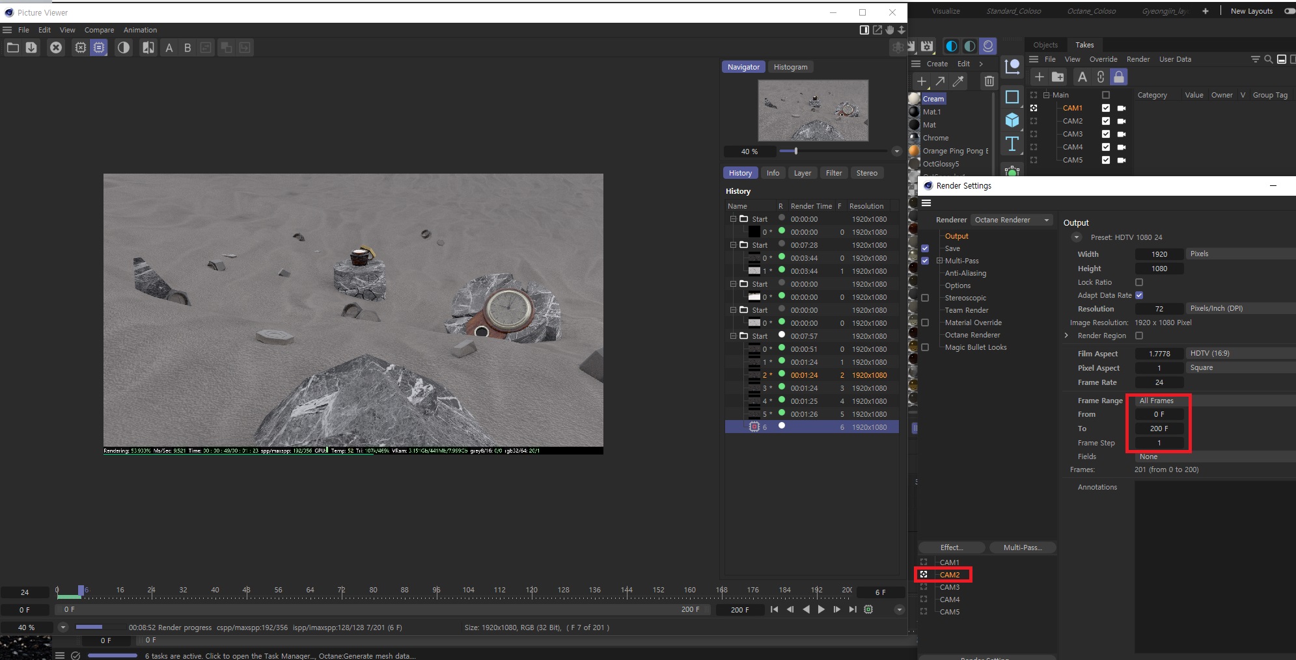Click the clear history chip icon with X
This screenshot has height=660, width=1296.
click(x=80, y=47)
